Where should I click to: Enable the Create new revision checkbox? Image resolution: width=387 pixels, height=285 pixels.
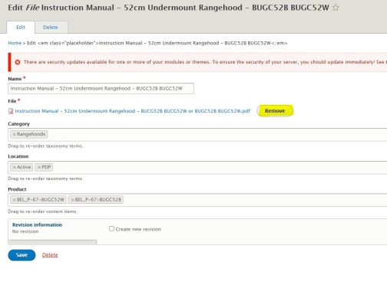[111, 228]
